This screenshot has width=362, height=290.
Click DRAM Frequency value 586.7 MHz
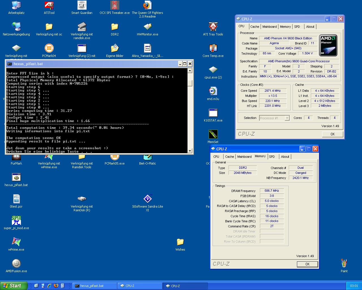pos(272,191)
